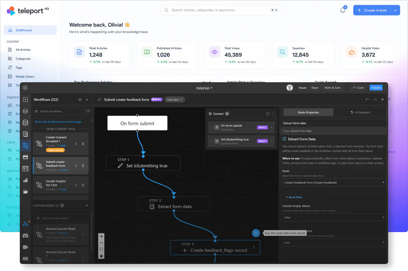The width and height of the screenshot is (408, 271).
Task: Open the video camera tutorials icon
Action: click(25, 247)
